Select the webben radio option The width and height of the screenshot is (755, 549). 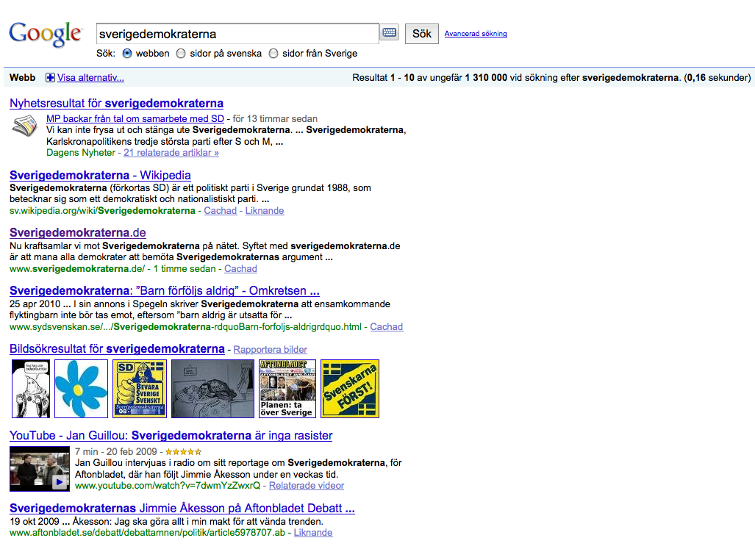point(127,54)
